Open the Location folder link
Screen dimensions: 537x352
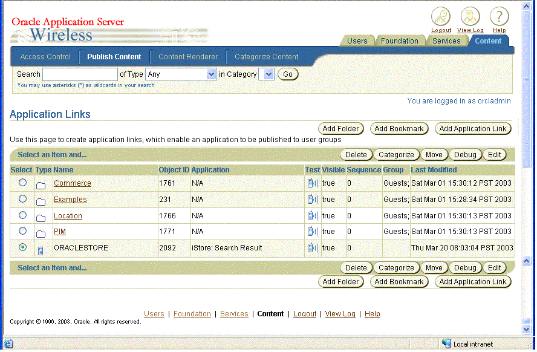[68, 216]
